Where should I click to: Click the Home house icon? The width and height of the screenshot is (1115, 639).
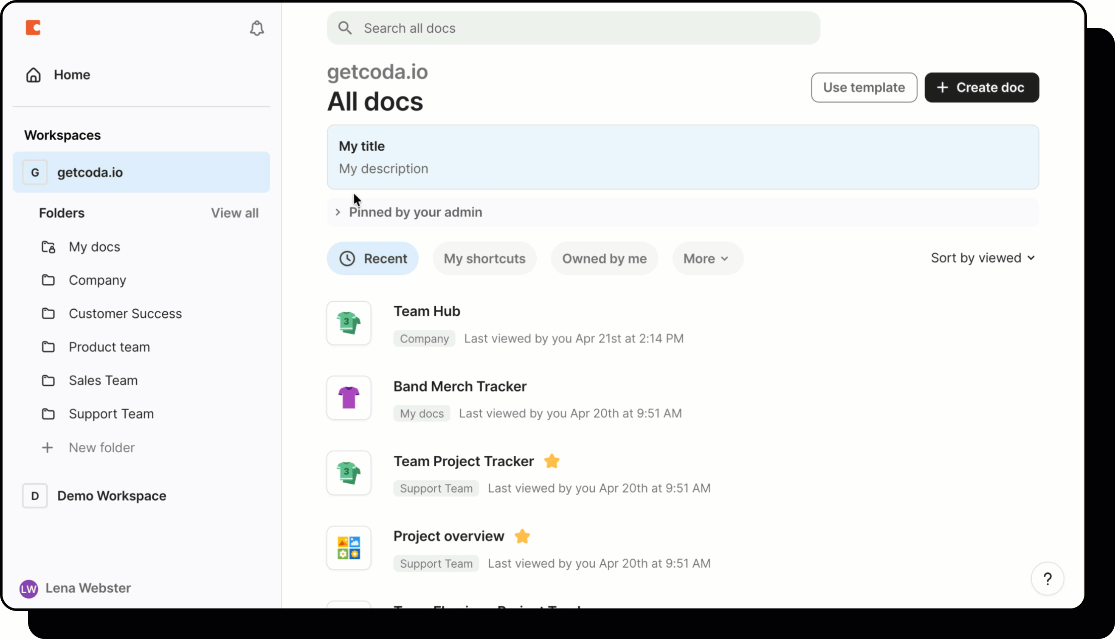pos(34,75)
